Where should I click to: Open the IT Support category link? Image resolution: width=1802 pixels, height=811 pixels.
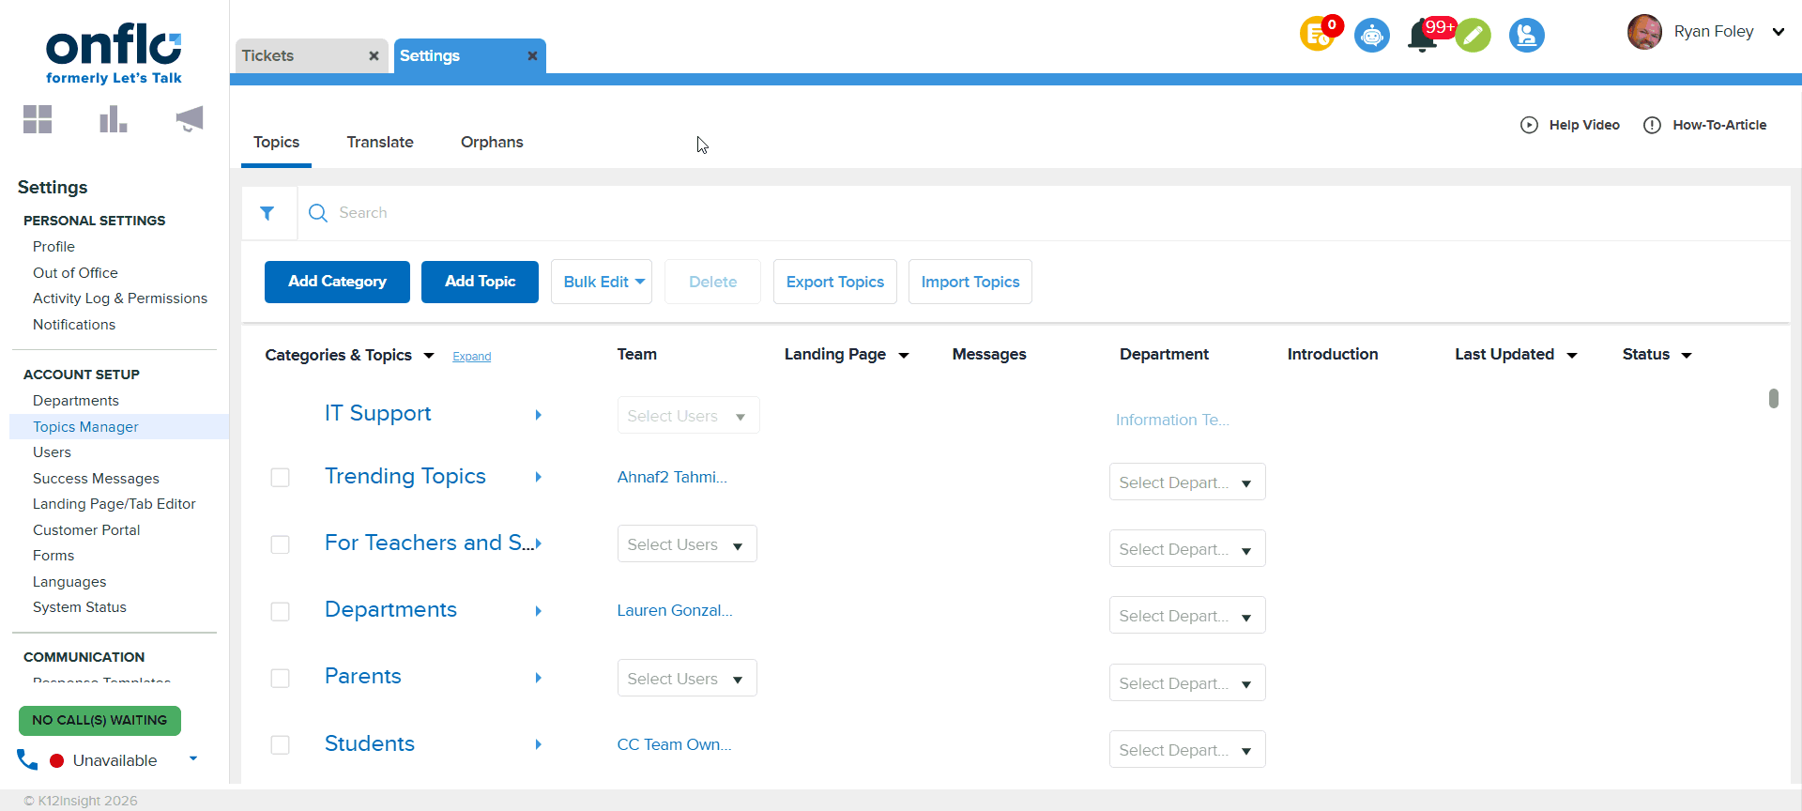pos(377,413)
